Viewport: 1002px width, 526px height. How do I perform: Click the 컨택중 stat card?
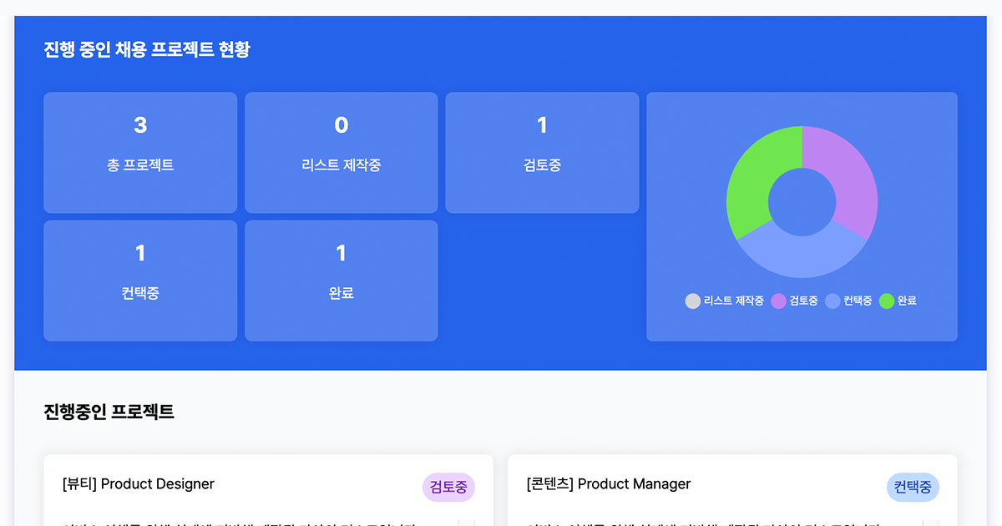140,281
